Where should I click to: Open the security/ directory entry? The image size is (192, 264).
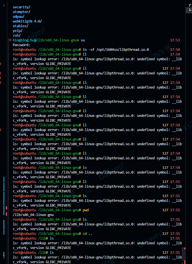[21, 7]
